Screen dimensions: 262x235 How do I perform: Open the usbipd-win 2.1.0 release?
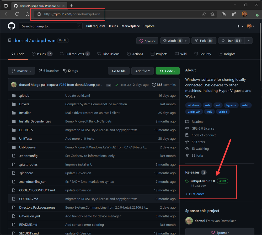click(203, 181)
